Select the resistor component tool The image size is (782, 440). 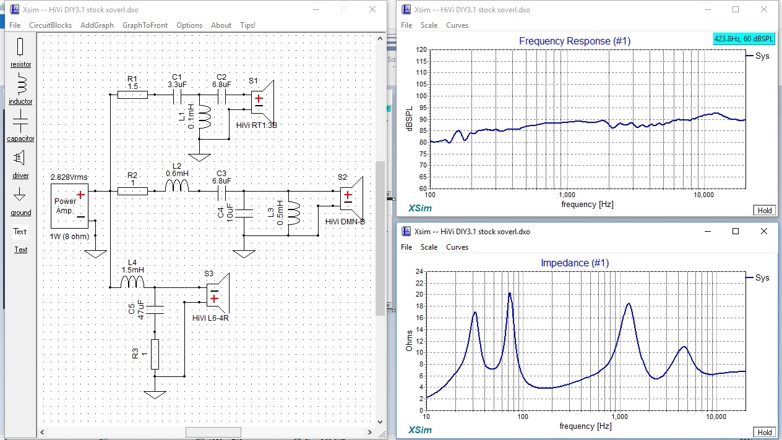pyautogui.click(x=20, y=51)
